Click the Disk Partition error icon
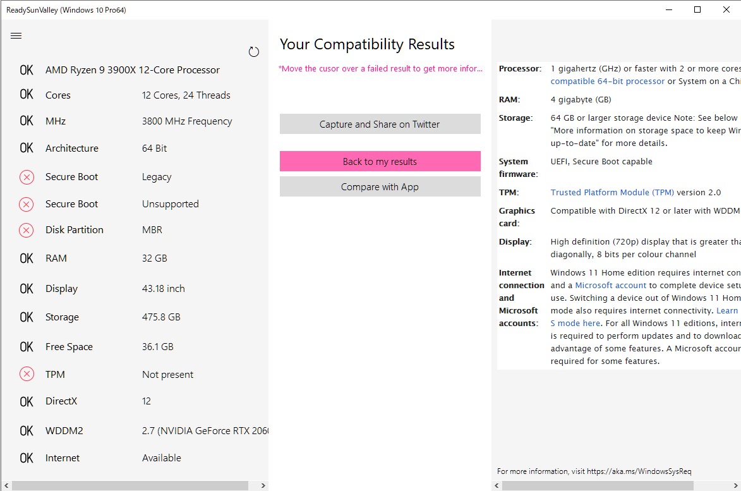Screen dimensions: 741x491 point(27,231)
